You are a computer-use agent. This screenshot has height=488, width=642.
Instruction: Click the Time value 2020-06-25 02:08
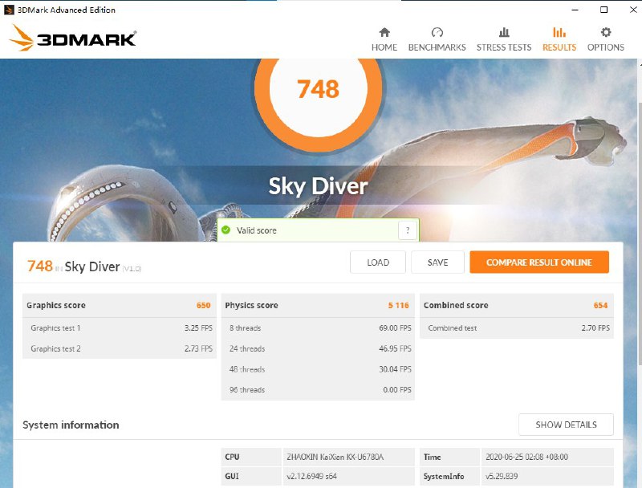(x=526, y=457)
